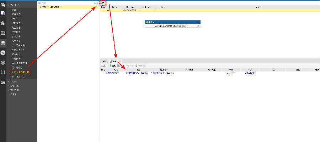
Task: Click the small icon right of popup message
Action: 198,26
